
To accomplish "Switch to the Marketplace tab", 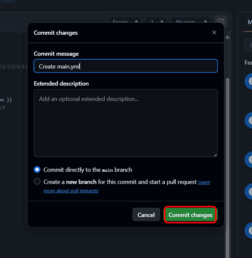I will (x=249, y=22).
